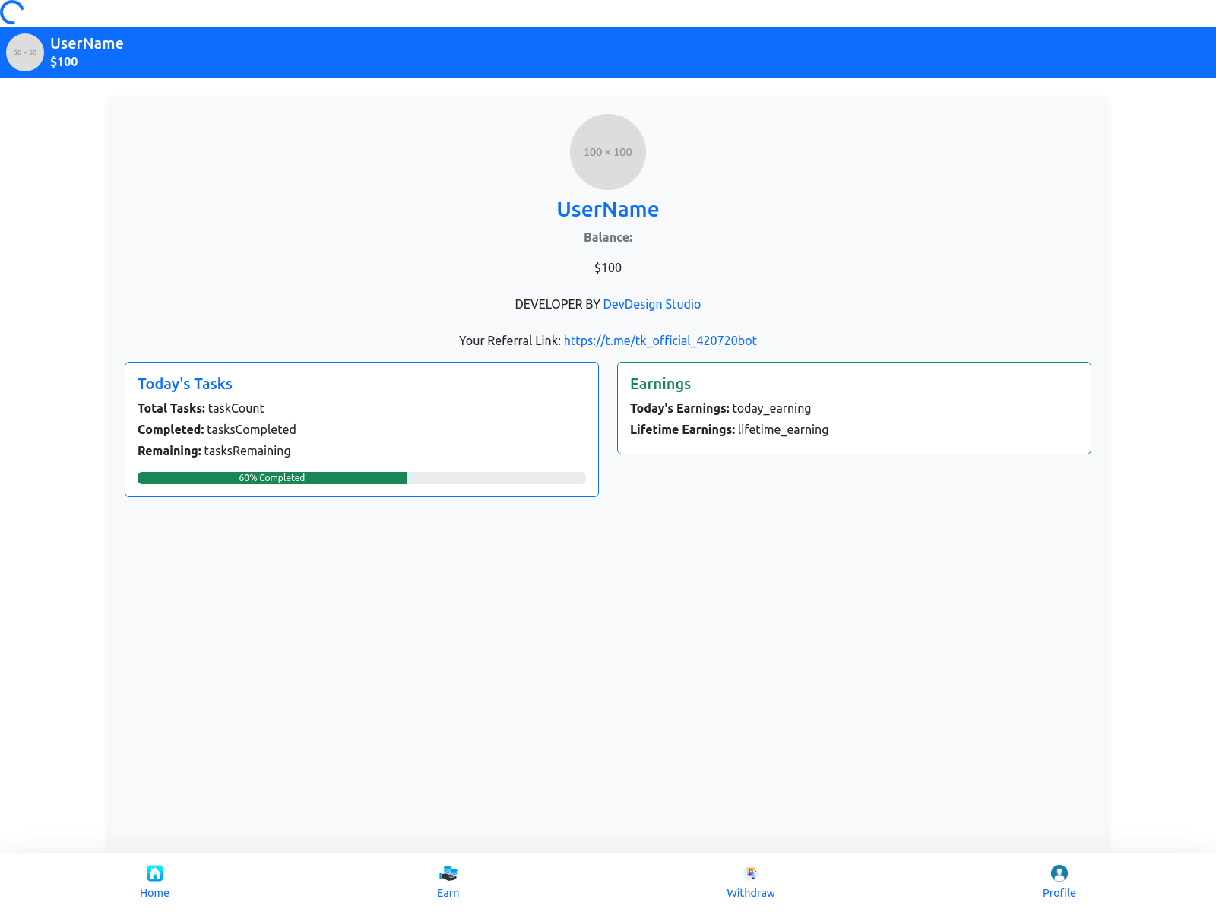Click the Earnings card heading

(x=660, y=384)
